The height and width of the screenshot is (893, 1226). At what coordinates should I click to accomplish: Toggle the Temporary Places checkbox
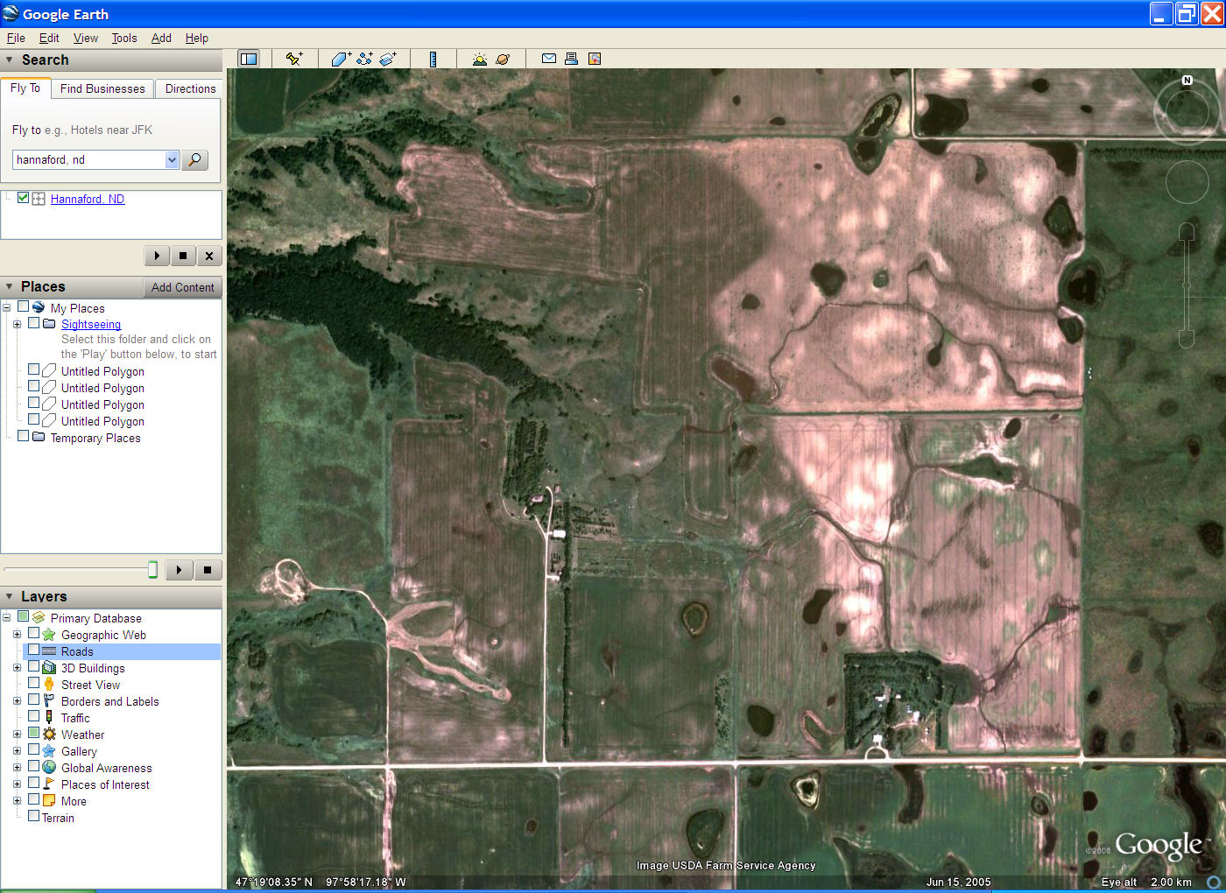pyautogui.click(x=23, y=437)
